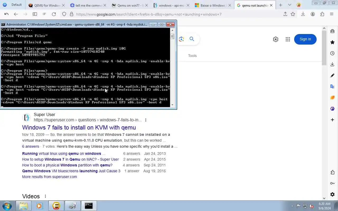Click the Google search magnifier button
The height and width of the screenshot is (211, 338).
click(x=192, y=39)
